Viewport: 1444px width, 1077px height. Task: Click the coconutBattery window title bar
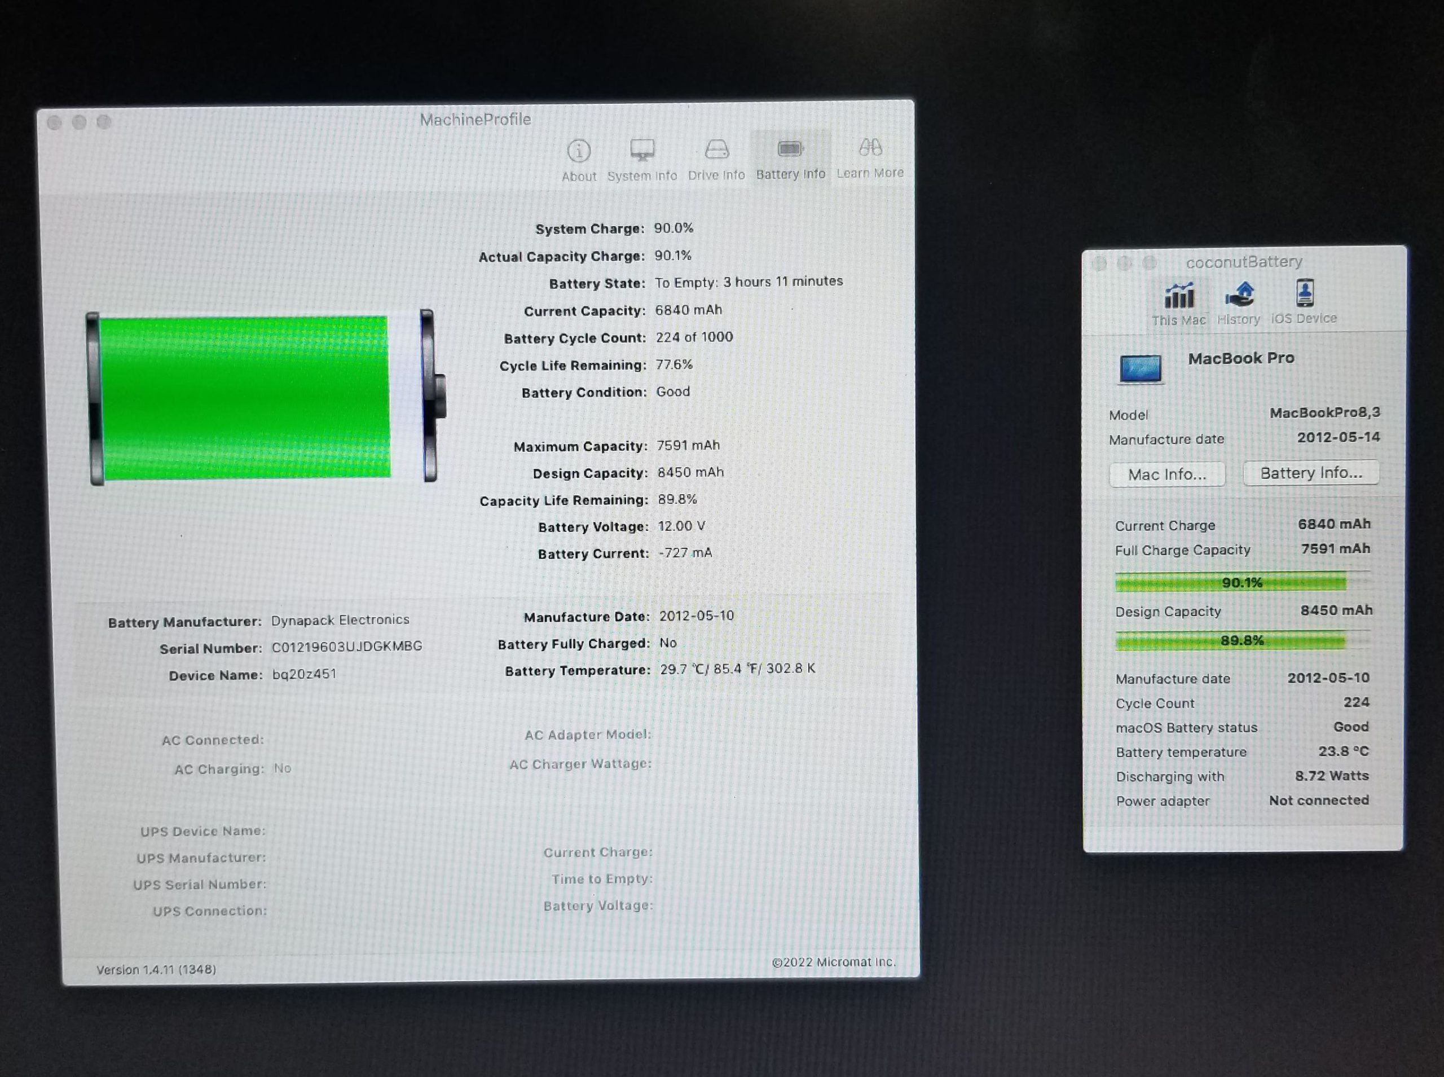(1243, 262)
